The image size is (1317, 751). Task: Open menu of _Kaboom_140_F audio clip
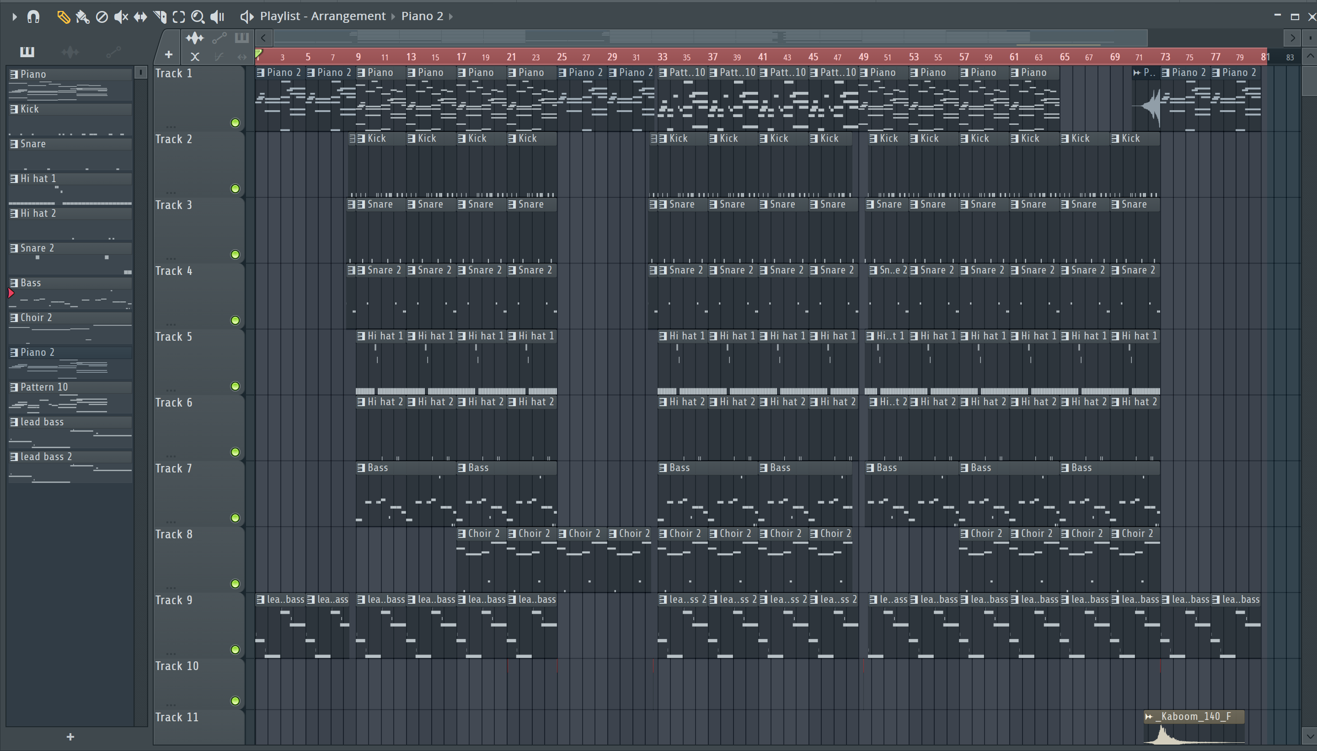tap(1149, 716)
